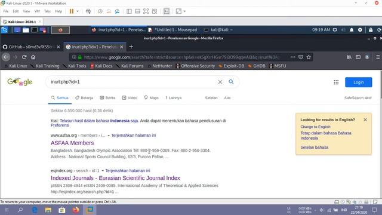Click the VMware console view icon

[x=167, y=11]
